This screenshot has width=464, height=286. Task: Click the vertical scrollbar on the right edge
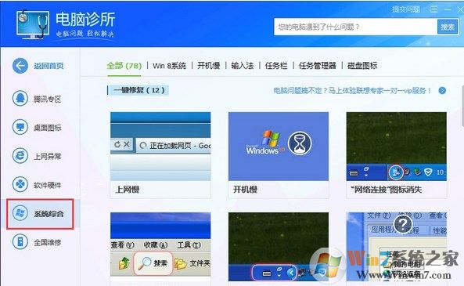[x=462, y=106]
